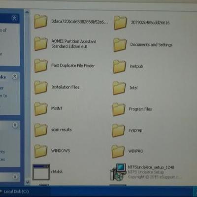Select the inetpub folder icon
The height and width of the screenshot is (197, 197).
click(120, 66)
